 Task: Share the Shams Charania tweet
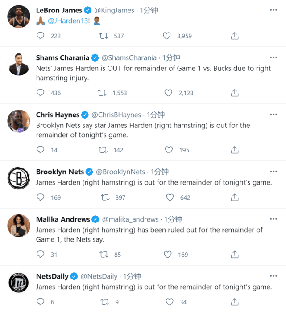234,93
